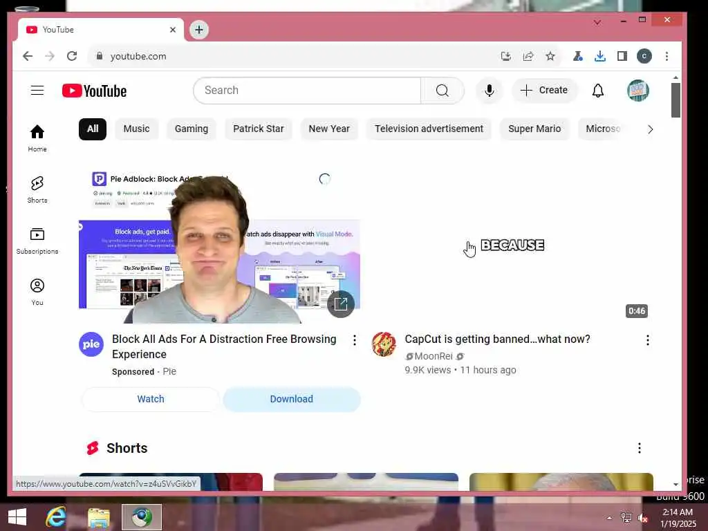708x531 pixels.
Task: Open Shorts in sidebar
Action: pos(37,189)
